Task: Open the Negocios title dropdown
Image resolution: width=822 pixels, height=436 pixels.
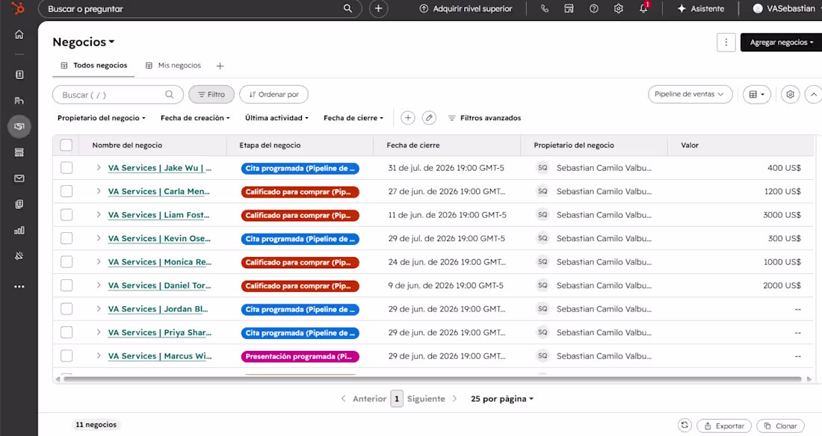Action: (x=84, y=42)
